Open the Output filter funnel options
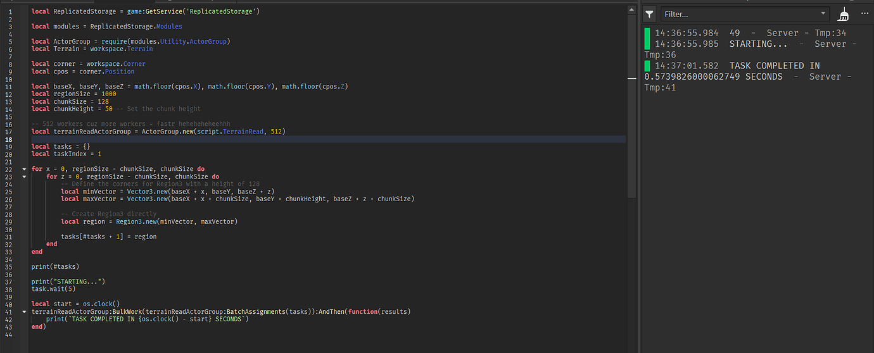The height and width of the screenshot is (353, 874). [x=650, y=14]
